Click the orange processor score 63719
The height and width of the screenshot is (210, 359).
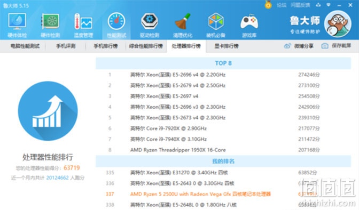pos(72,168)
